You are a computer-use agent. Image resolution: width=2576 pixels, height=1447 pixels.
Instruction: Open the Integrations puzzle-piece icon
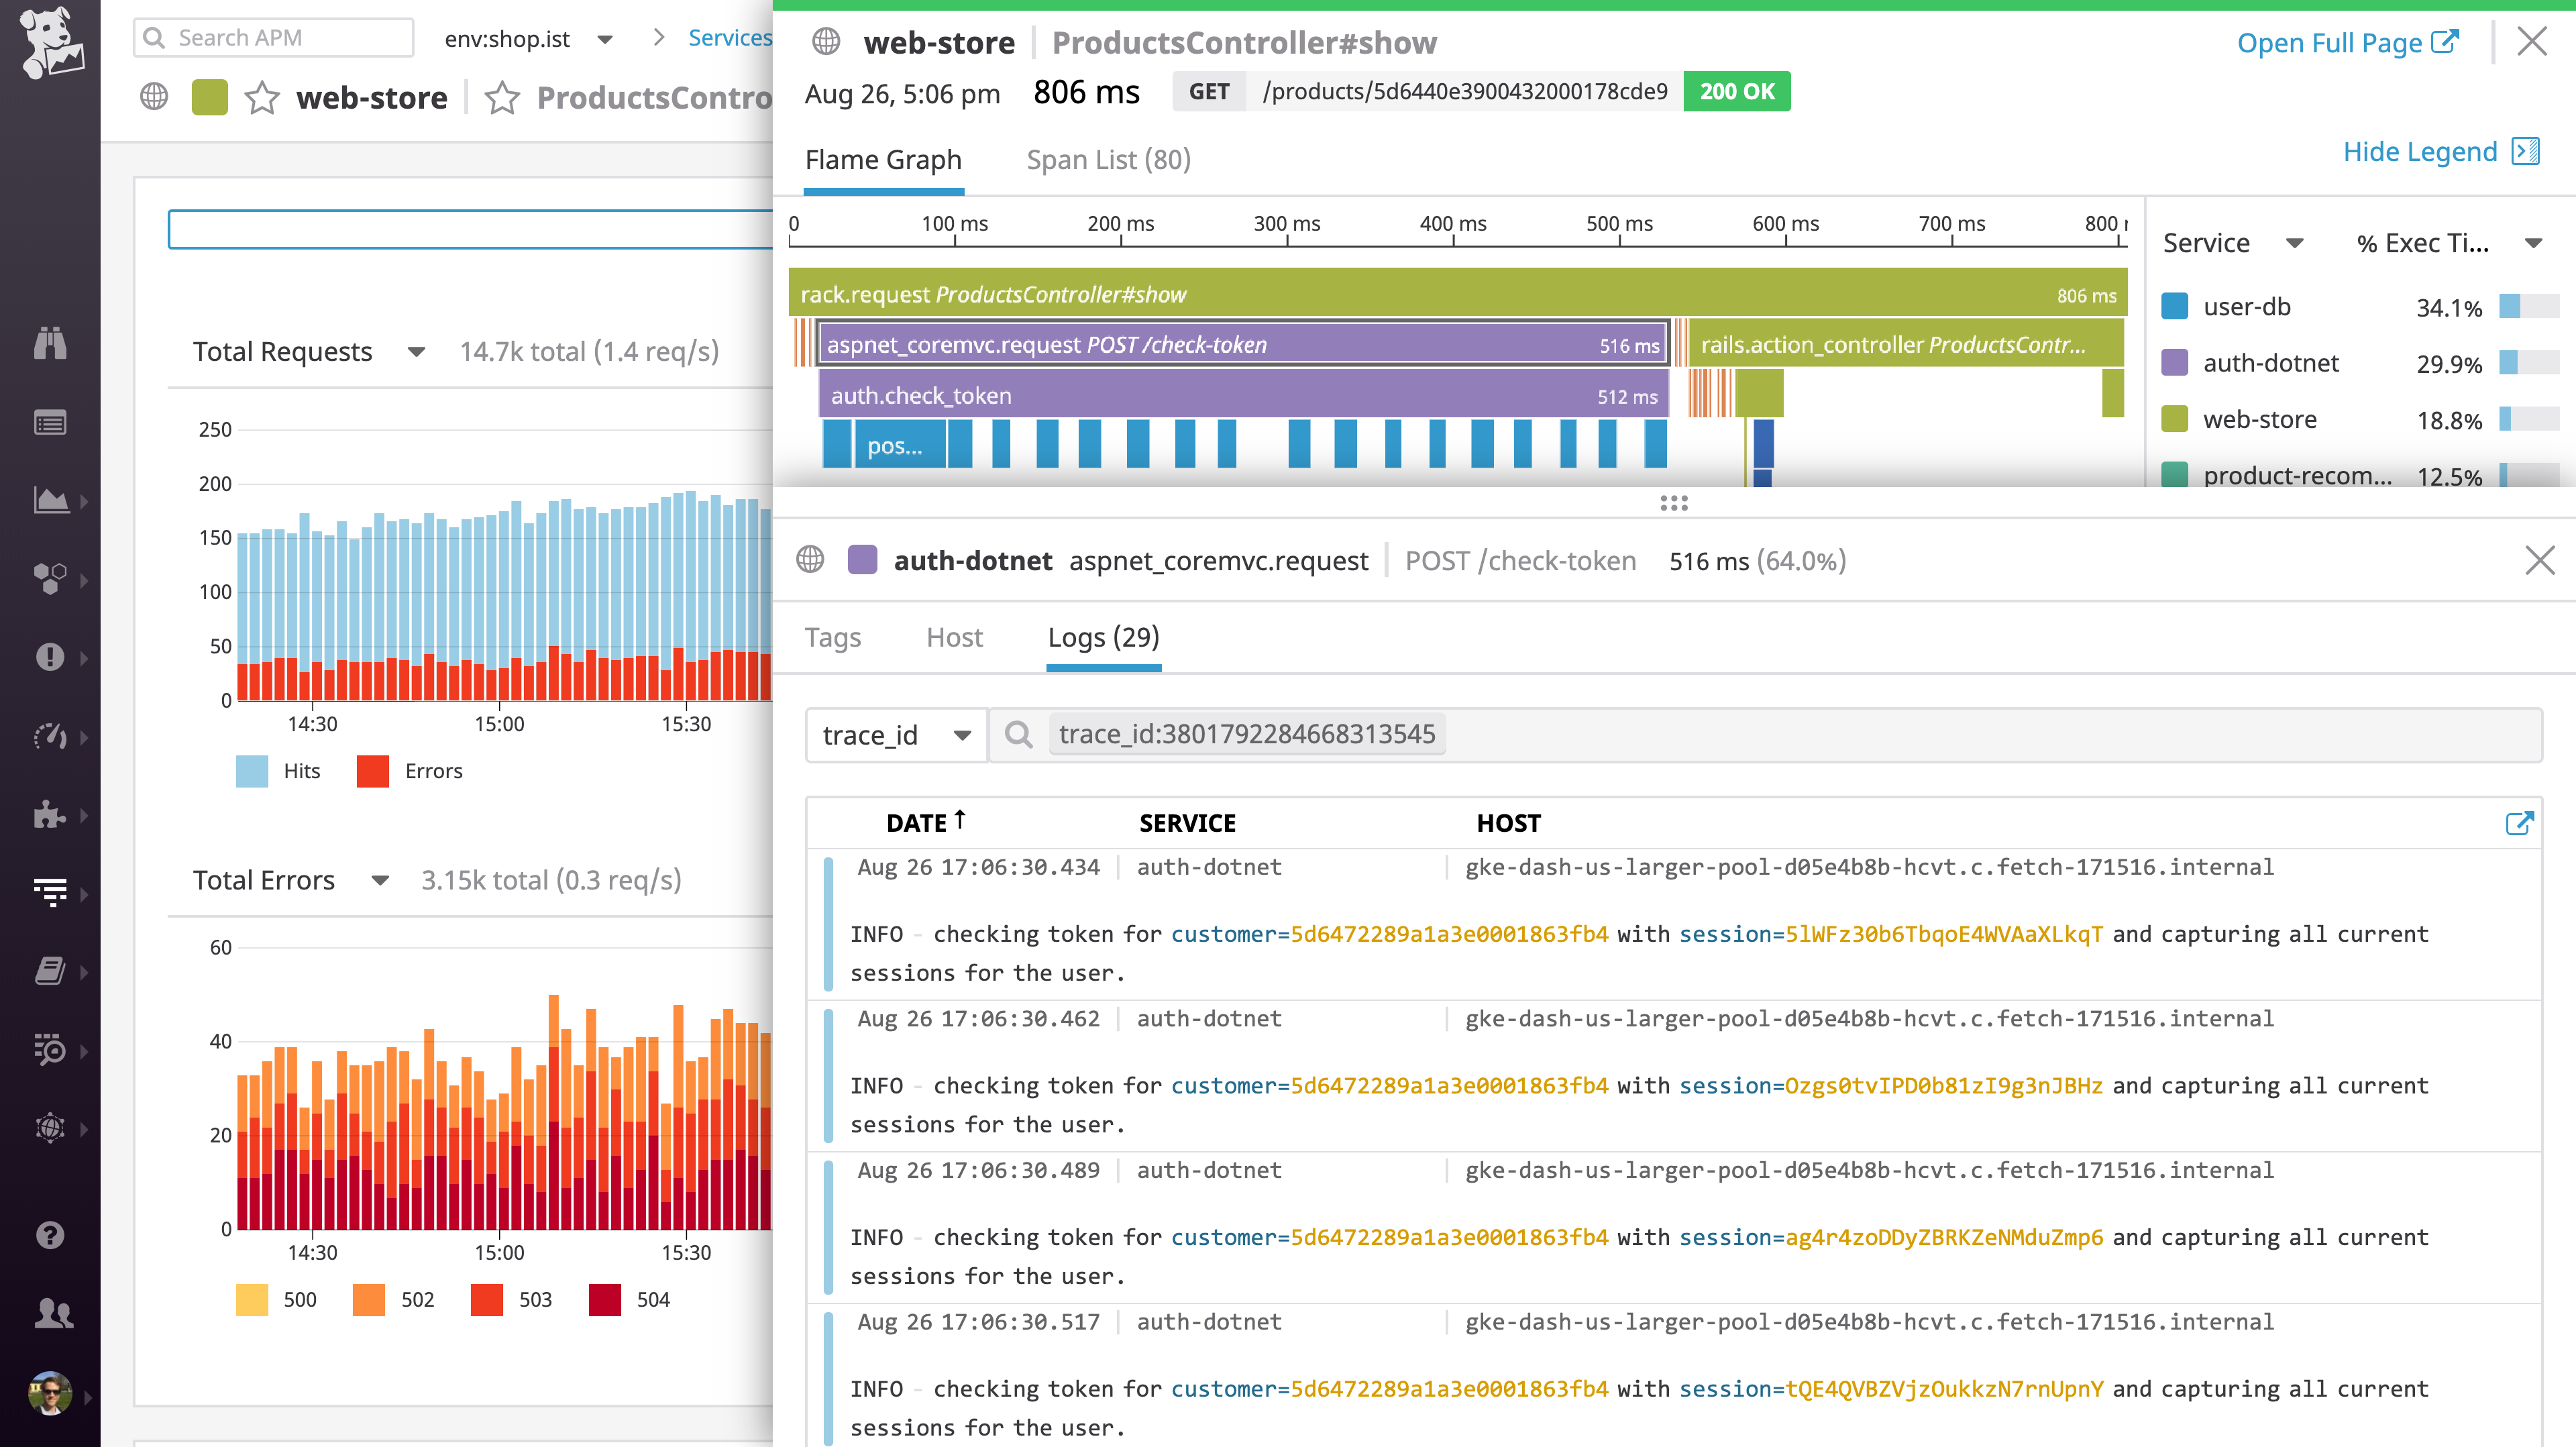tap(51, 815)
